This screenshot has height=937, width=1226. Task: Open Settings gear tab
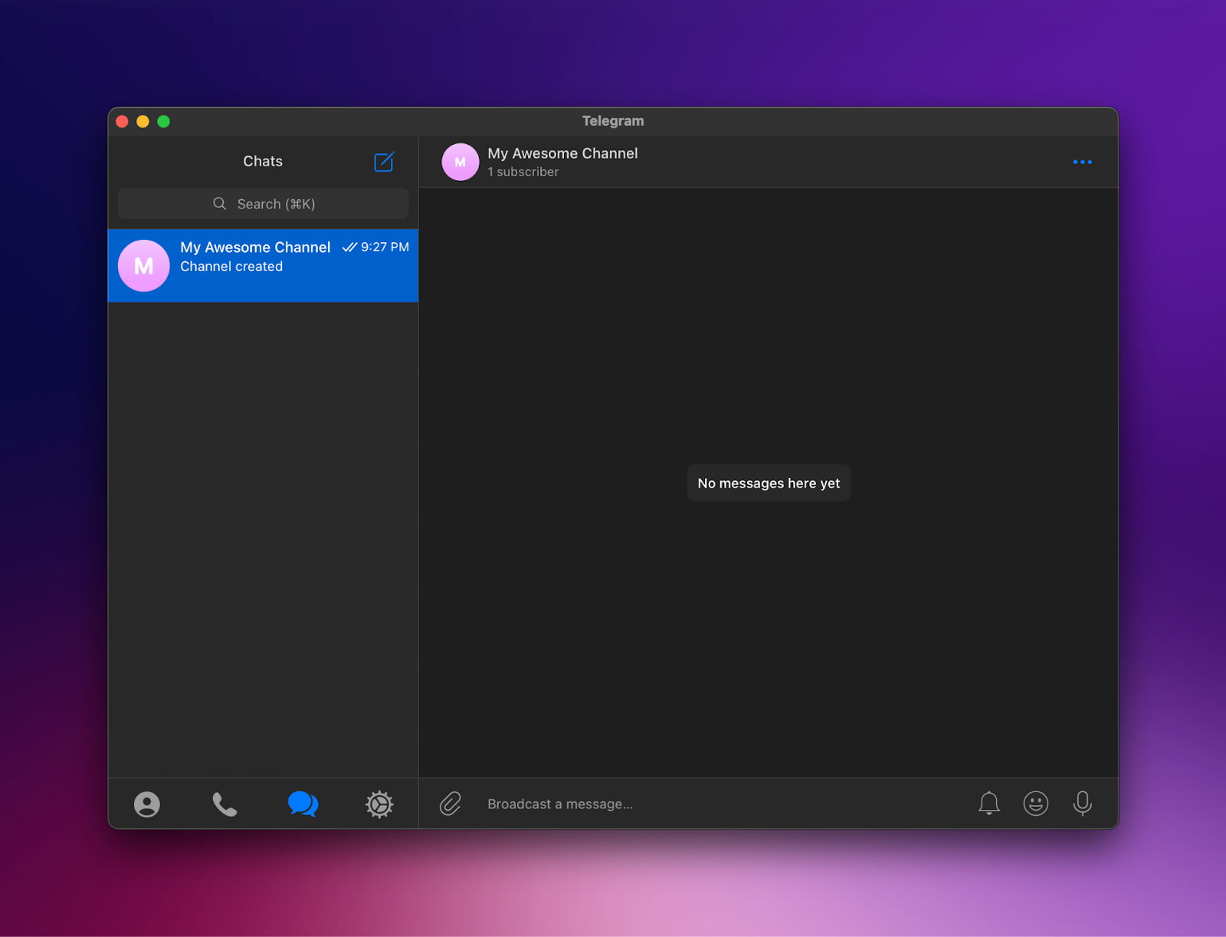coord(379,804)
